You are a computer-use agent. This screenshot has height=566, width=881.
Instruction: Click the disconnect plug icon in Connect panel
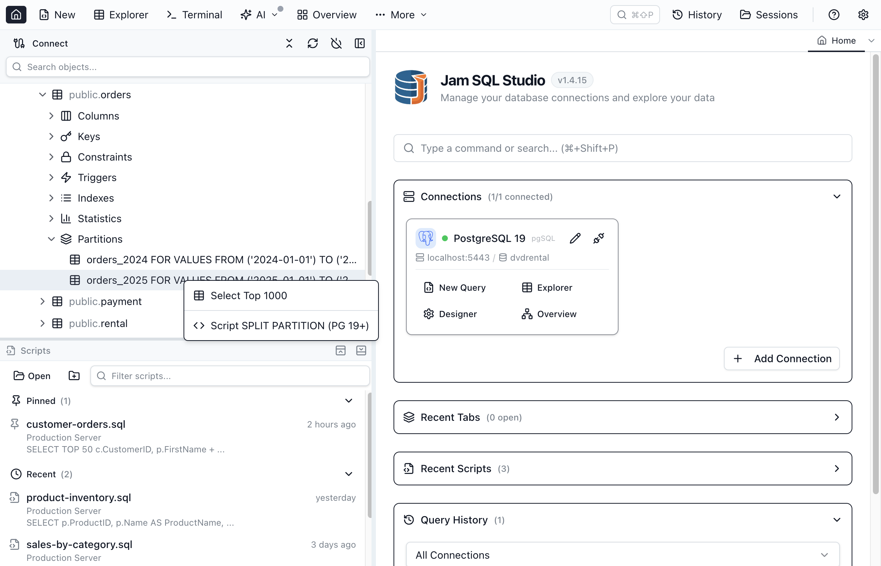point(336,43)
